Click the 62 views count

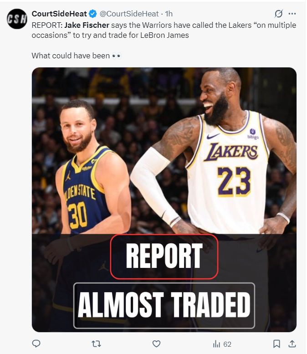pos(227,344)
